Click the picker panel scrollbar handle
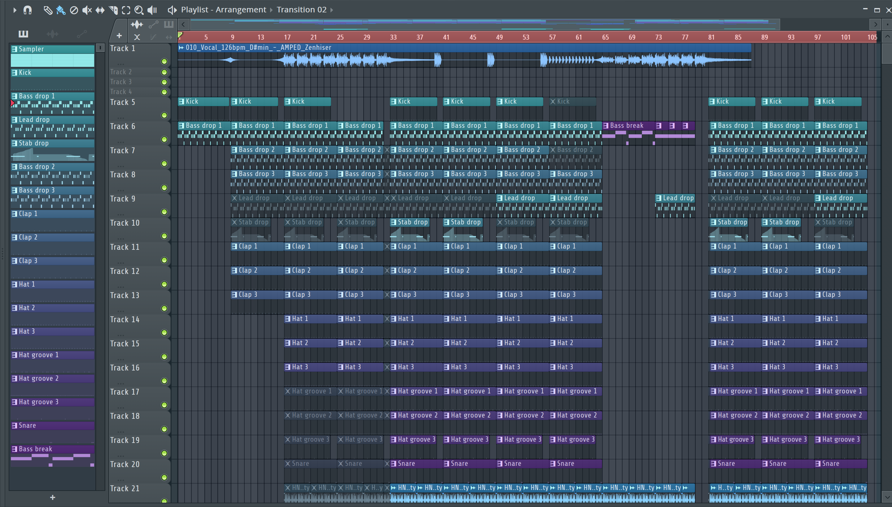892x507 pixels. [x=100, y=48]
